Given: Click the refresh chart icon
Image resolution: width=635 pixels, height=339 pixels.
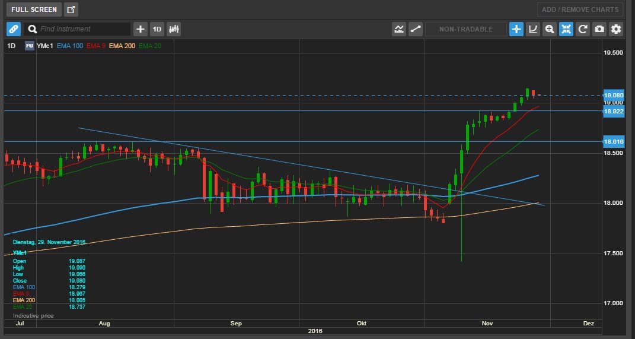Looking at the screenshot, I should [583, 29].
